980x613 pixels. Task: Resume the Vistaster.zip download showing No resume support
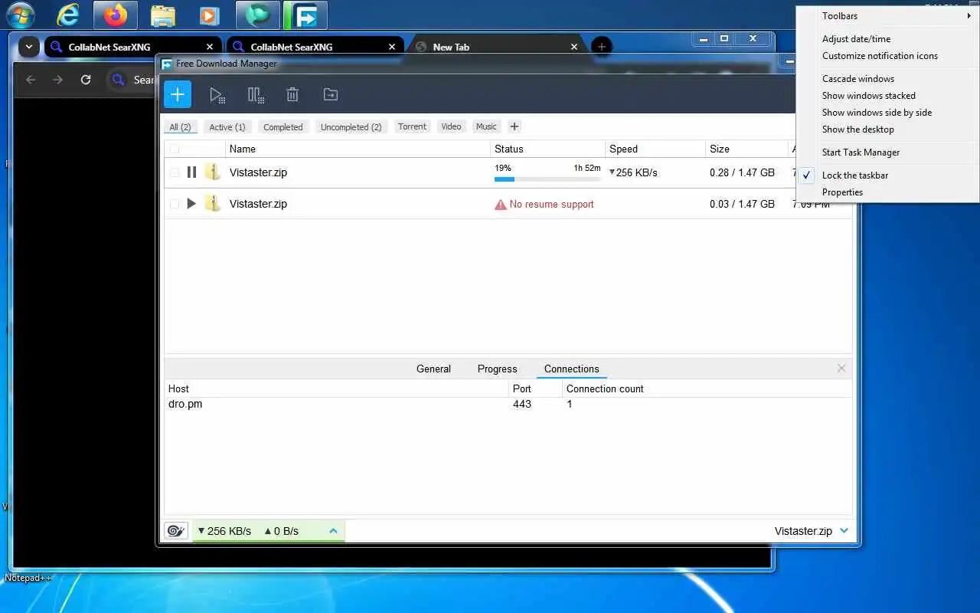191,204
